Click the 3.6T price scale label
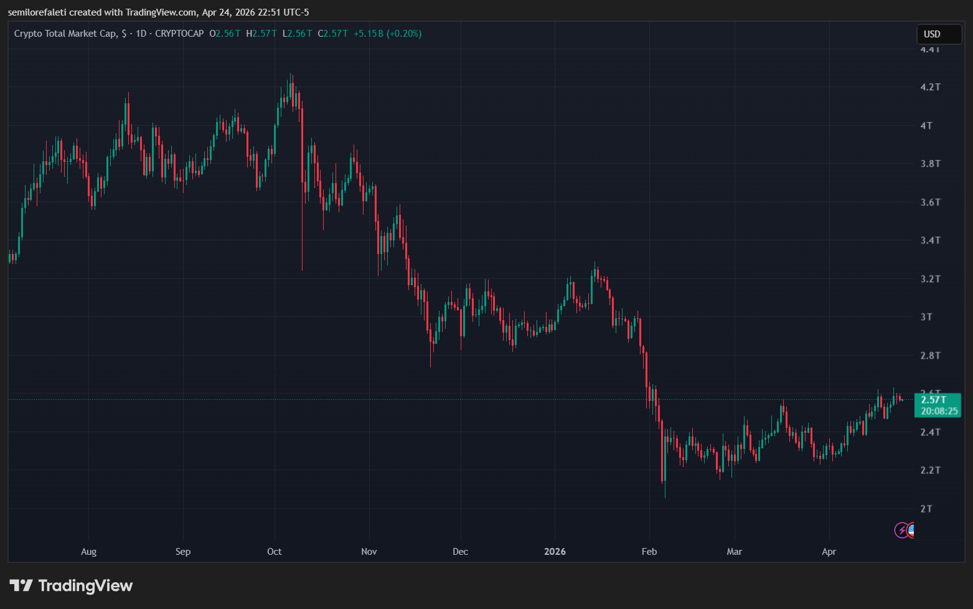973x609 pixels. (x=930, y=202)
